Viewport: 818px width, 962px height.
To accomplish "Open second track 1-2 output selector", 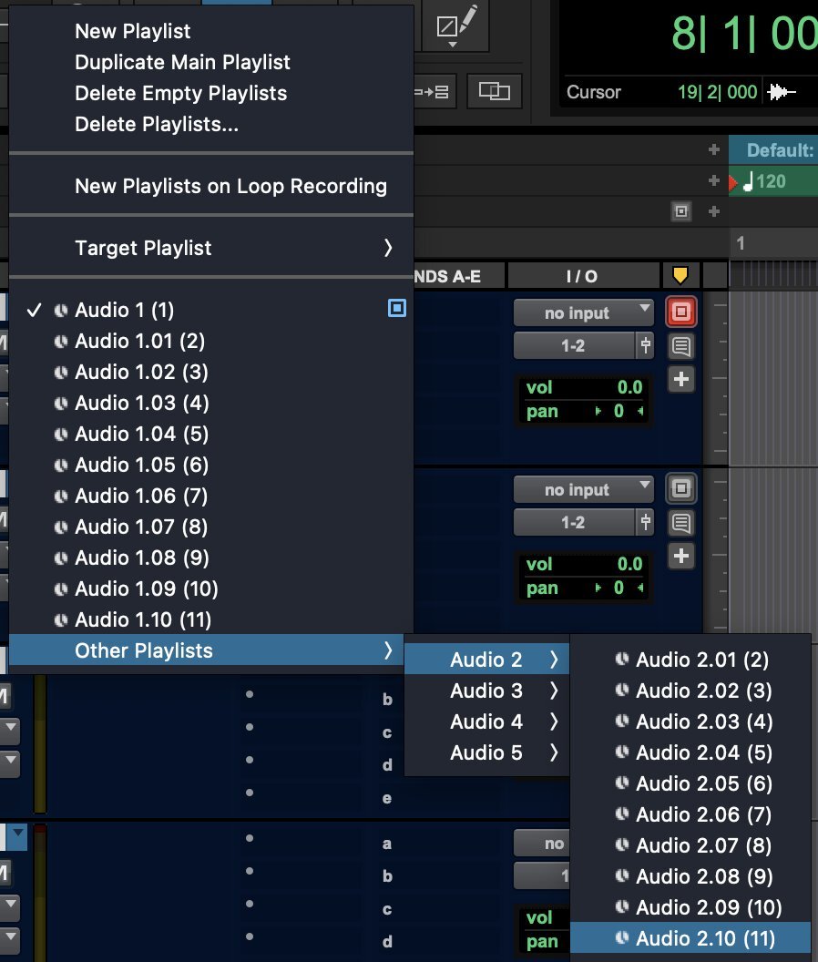I will [x=575, y=522].
